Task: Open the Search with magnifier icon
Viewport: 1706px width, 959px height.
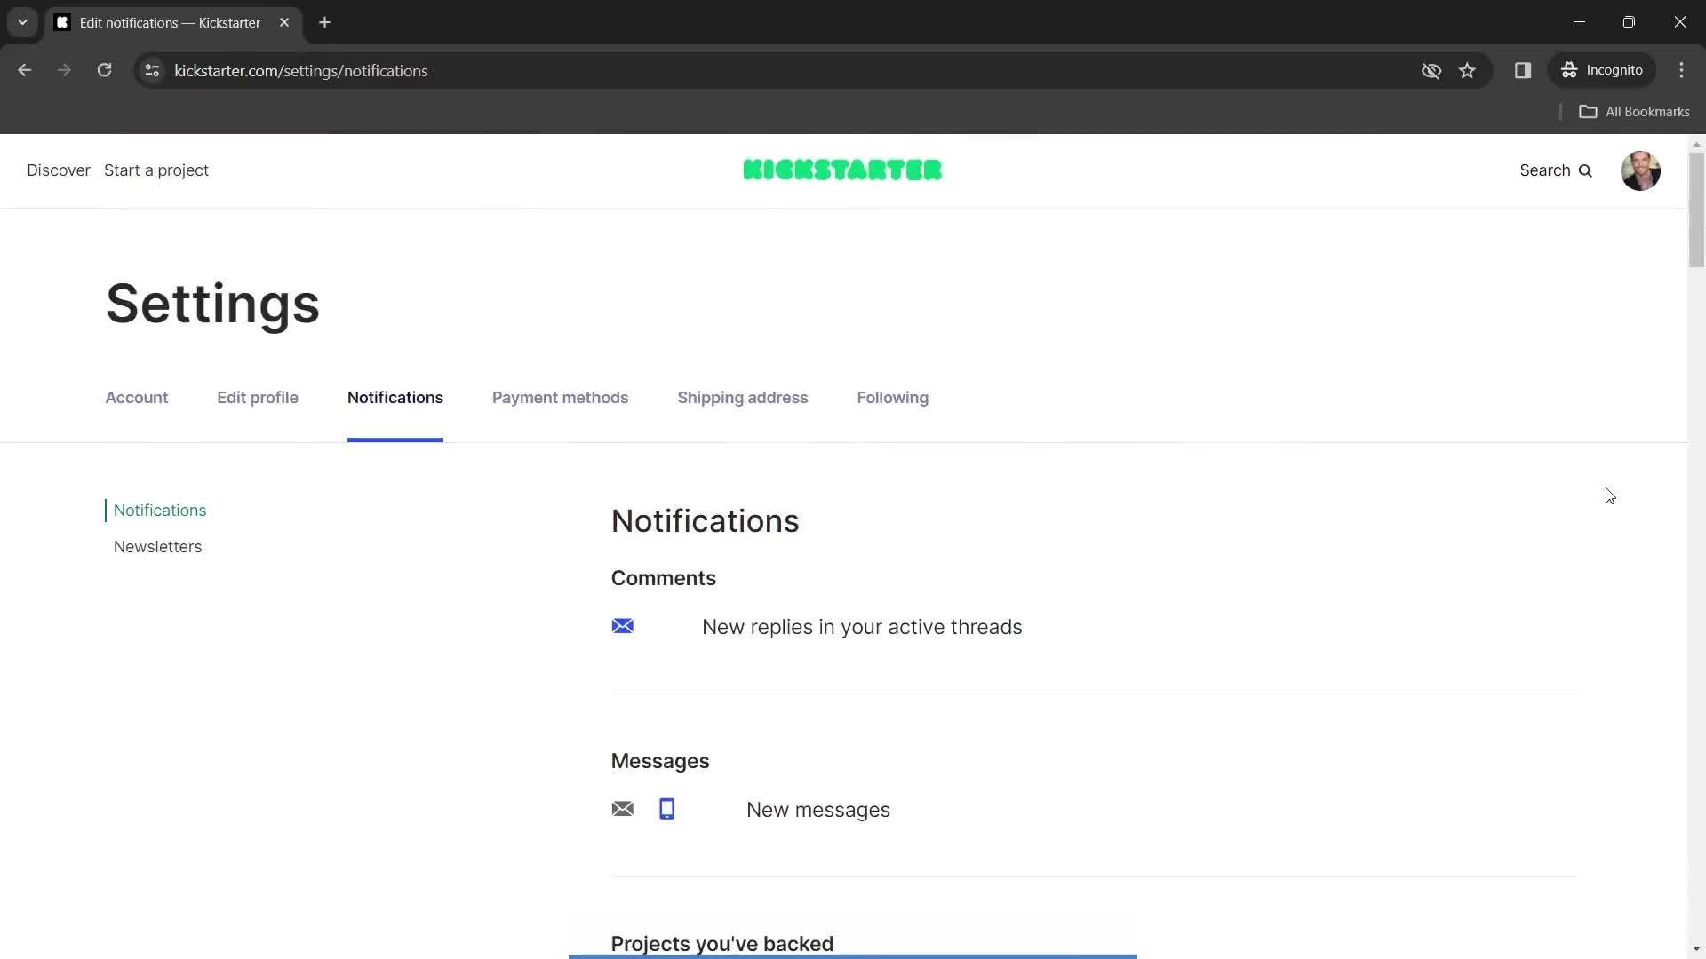Action: coord(1556,170)
